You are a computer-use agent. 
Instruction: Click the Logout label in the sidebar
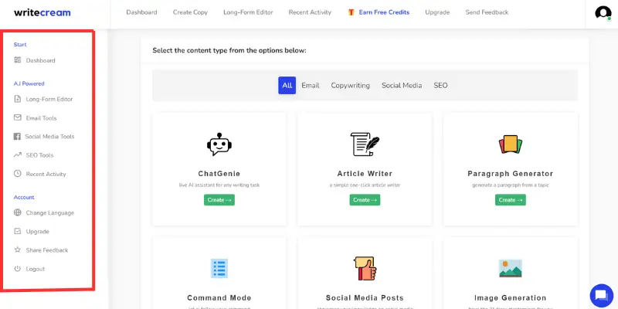click(36, 269)
